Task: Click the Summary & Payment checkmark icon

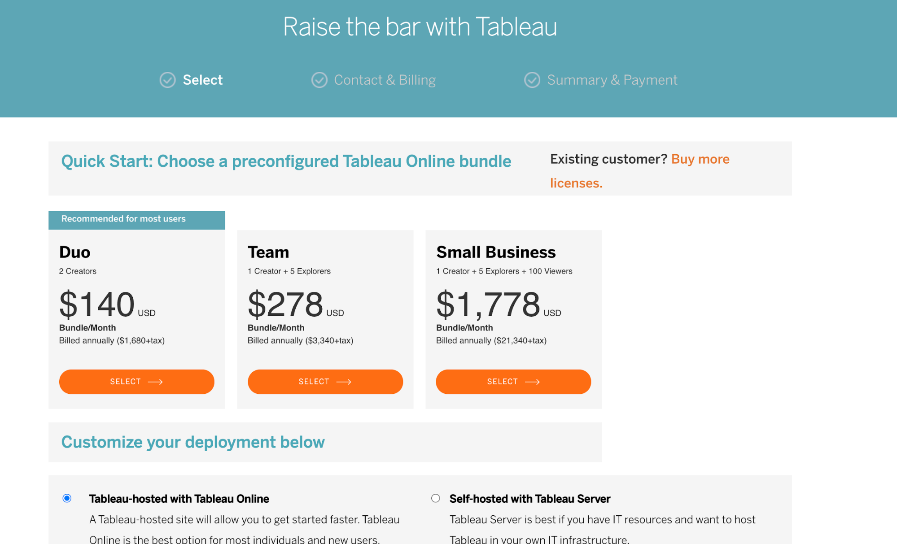Action: coord(532,80)
